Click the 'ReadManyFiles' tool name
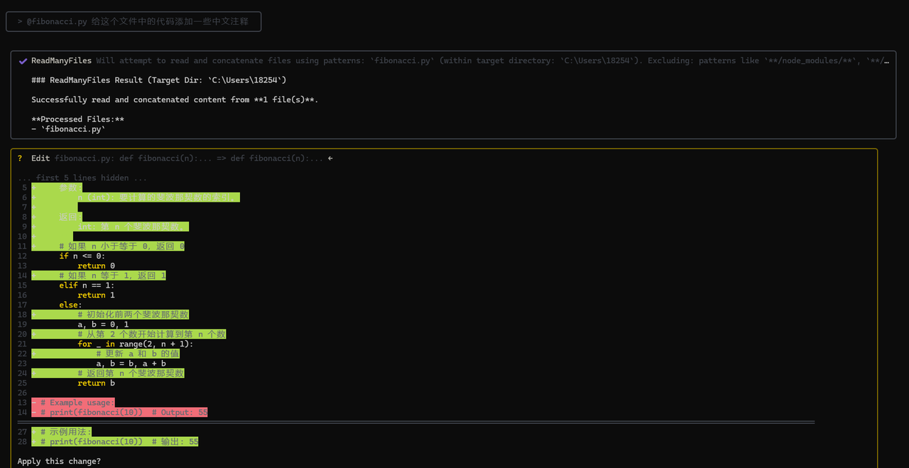This screenshot has height=468, width=909. (61, 61)
